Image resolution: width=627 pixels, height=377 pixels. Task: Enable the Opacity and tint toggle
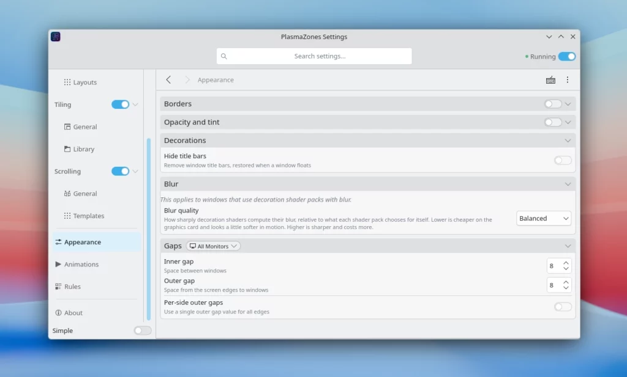(553, 122)
